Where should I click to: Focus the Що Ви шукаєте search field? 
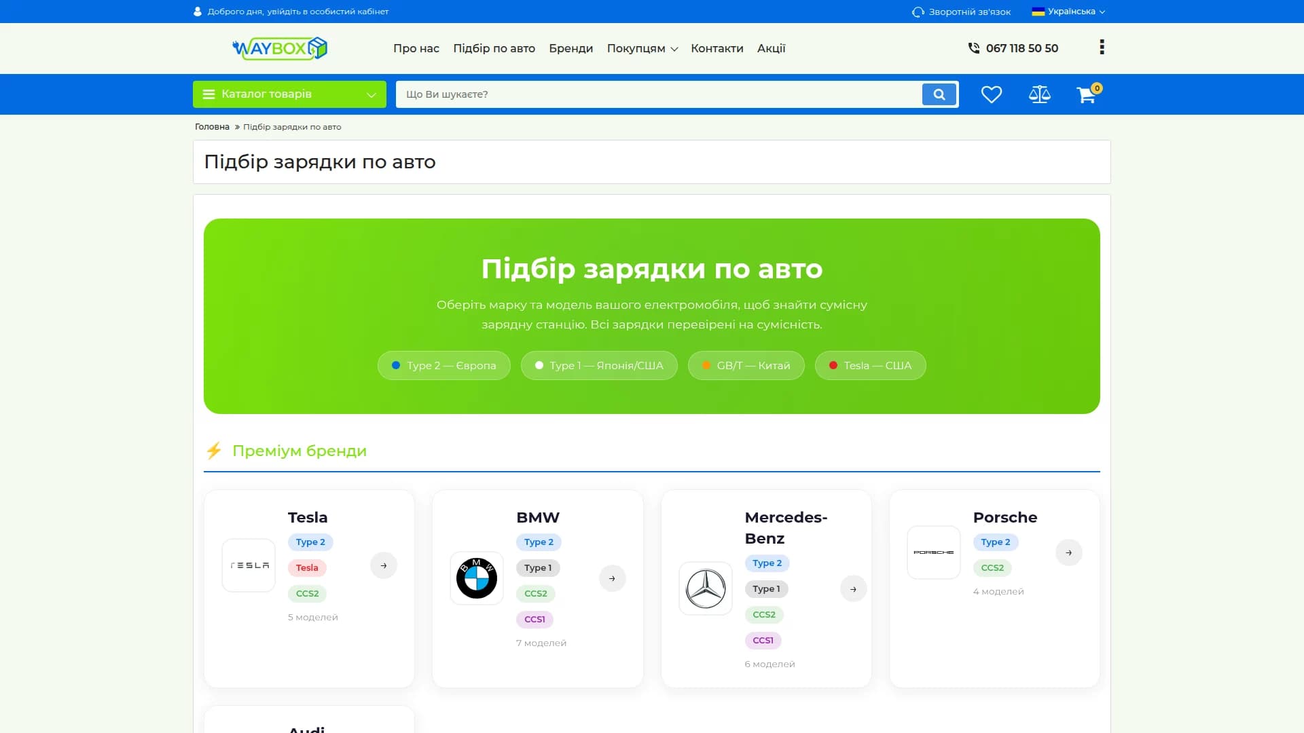click(x=659, y=94)
